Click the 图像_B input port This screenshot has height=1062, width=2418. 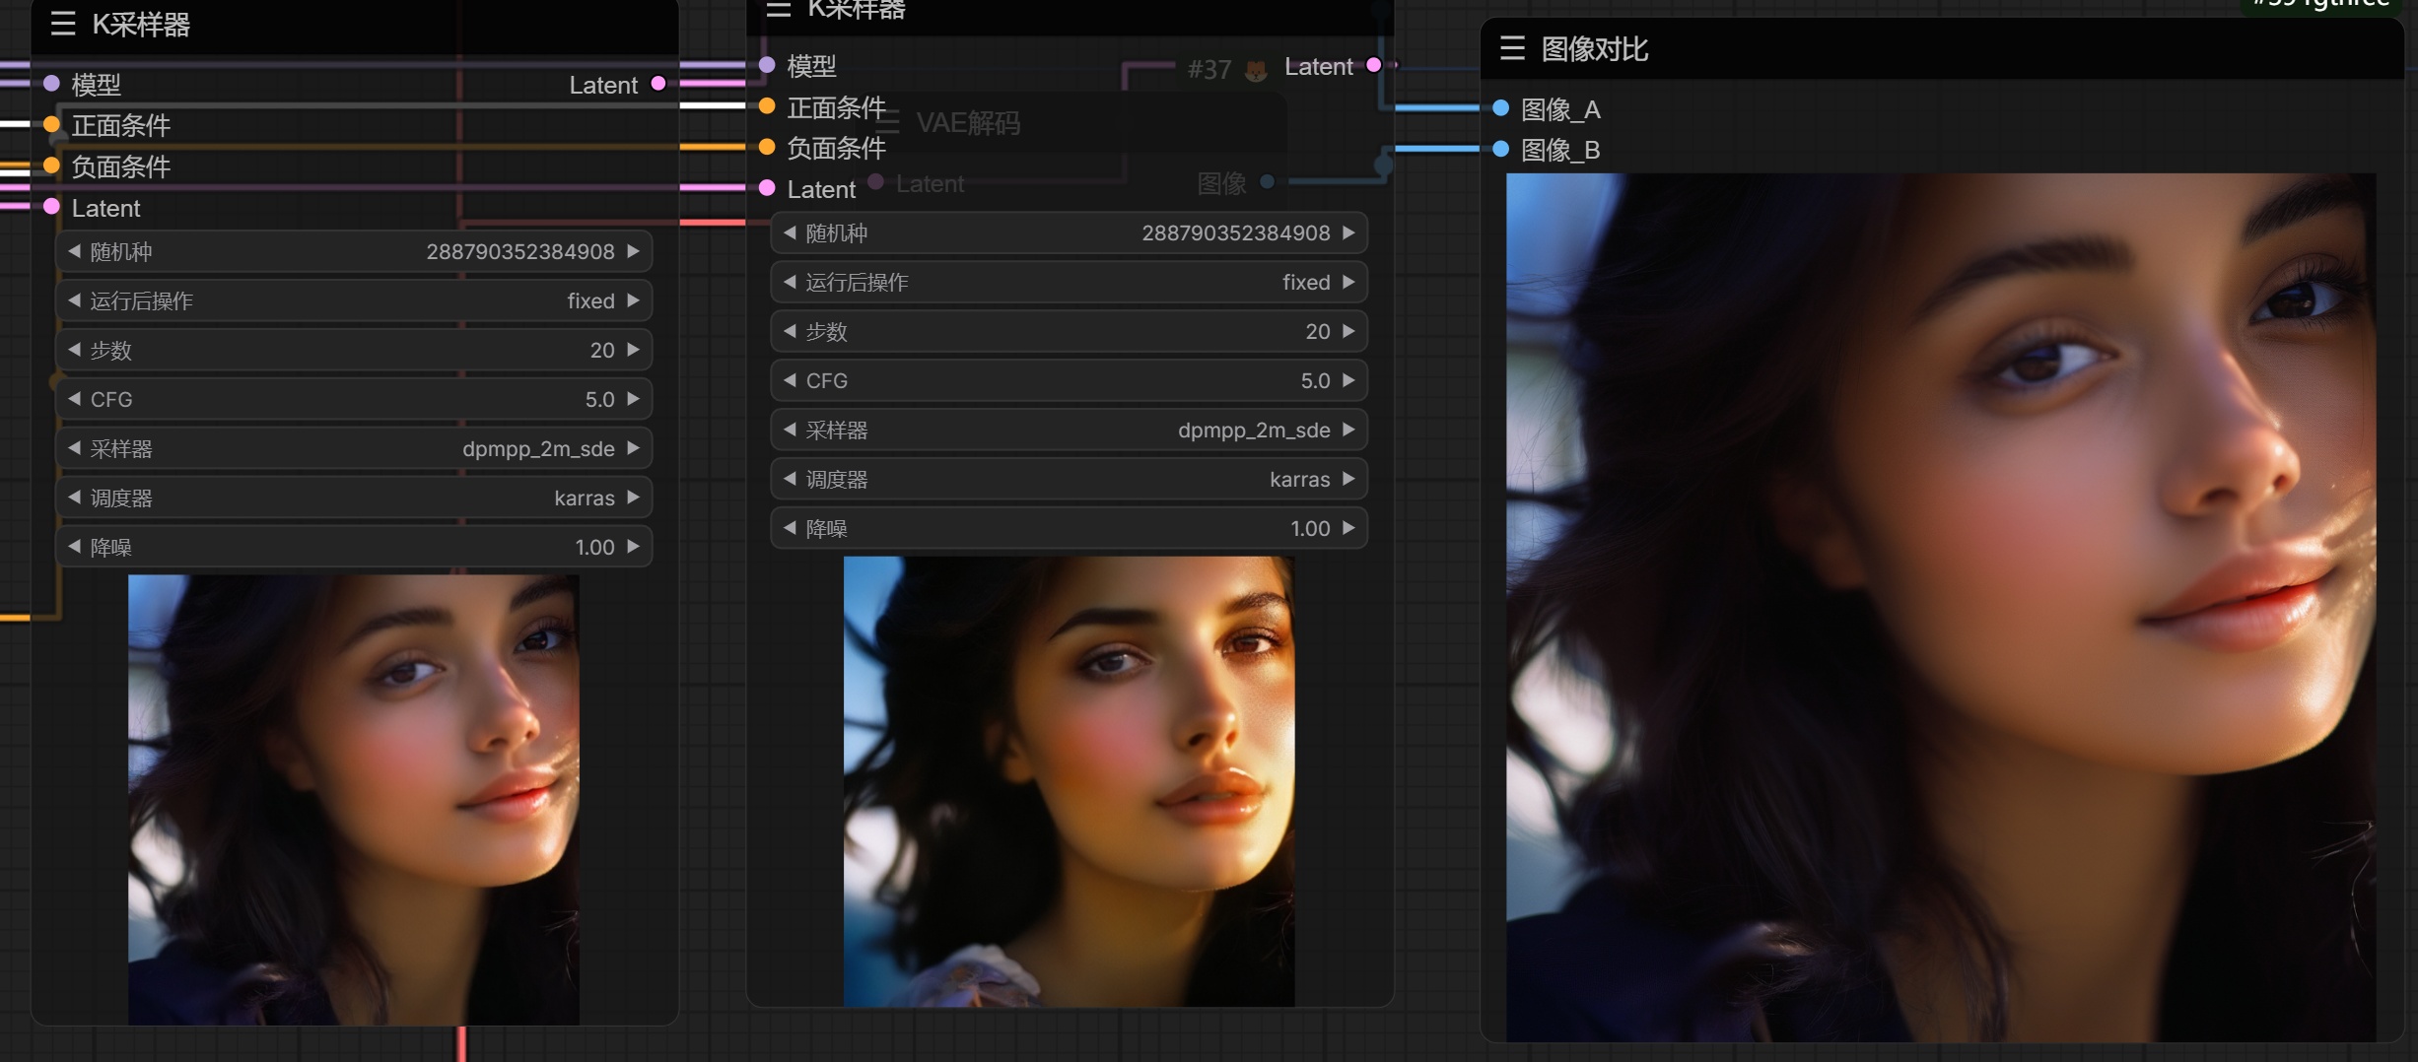tap(1501, 149)
